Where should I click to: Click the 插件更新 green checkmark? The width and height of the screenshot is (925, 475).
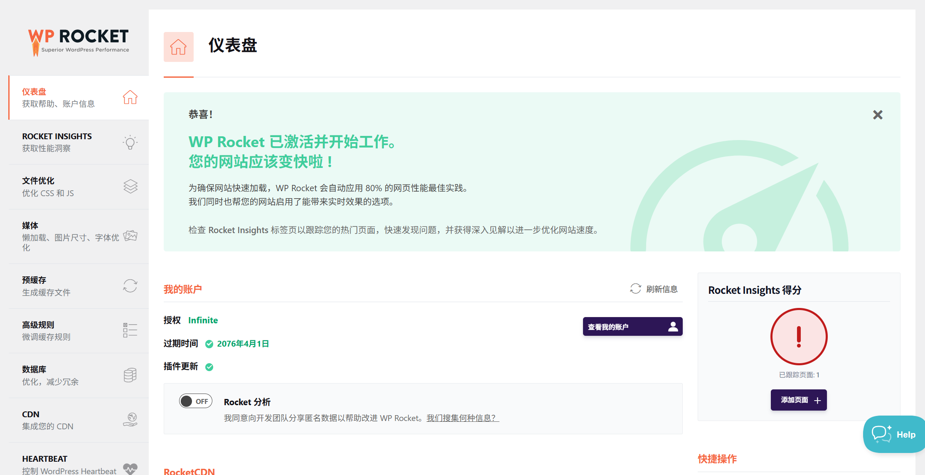pyautogui.click(x=209, y=367)
